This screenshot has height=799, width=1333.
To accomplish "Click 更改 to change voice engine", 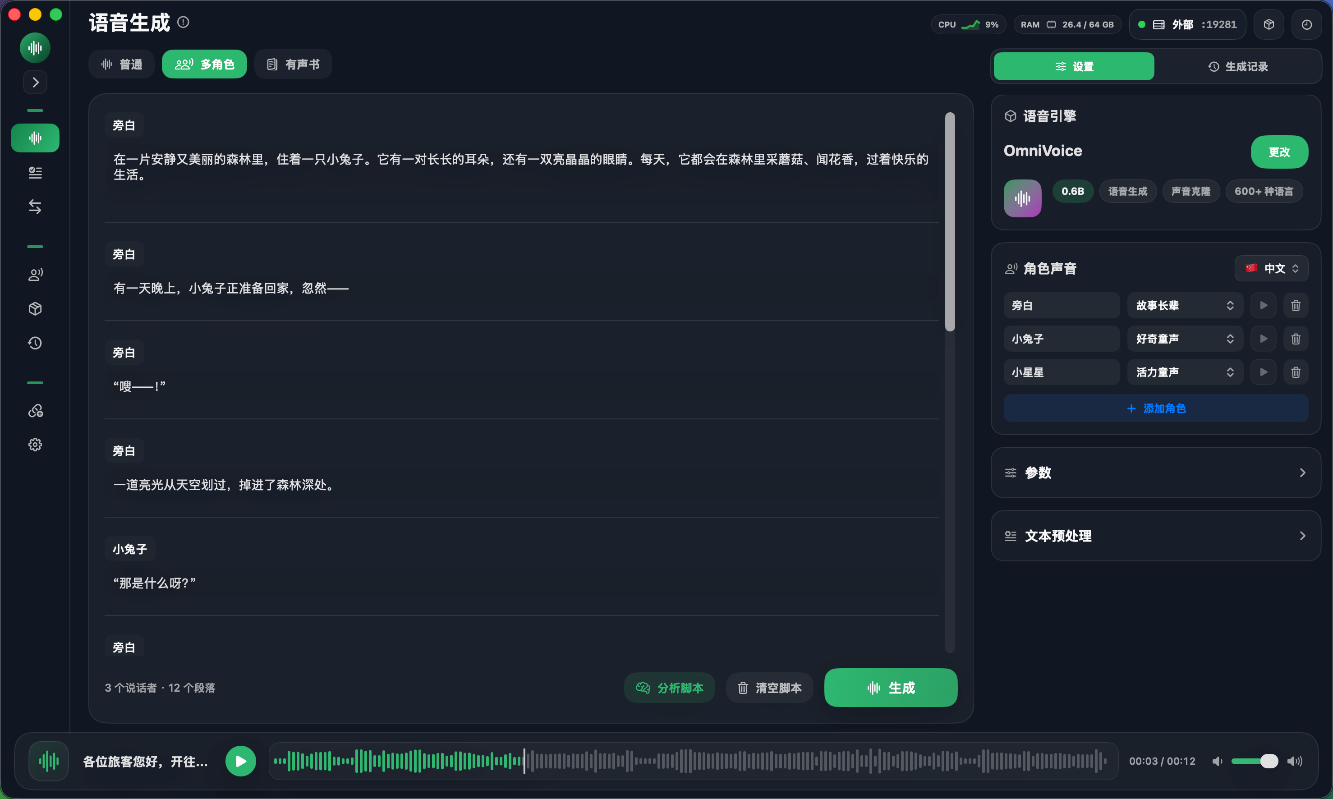I will (1279, 152).
